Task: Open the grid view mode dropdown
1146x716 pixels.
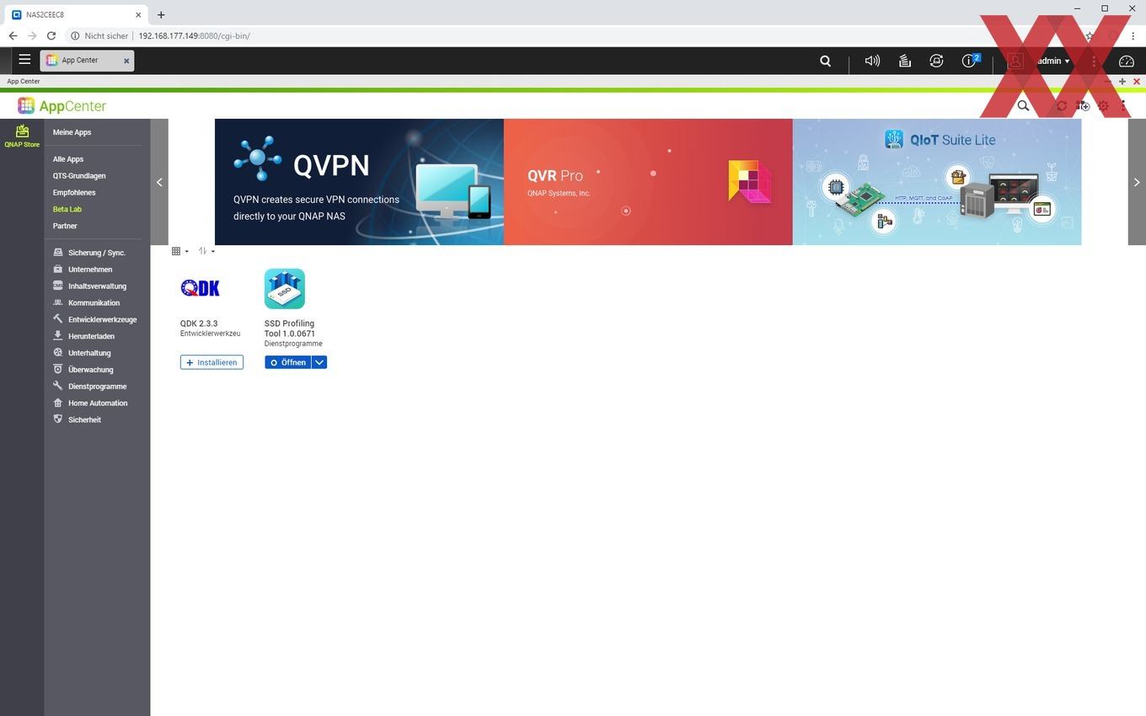Action: coord(180,251)
